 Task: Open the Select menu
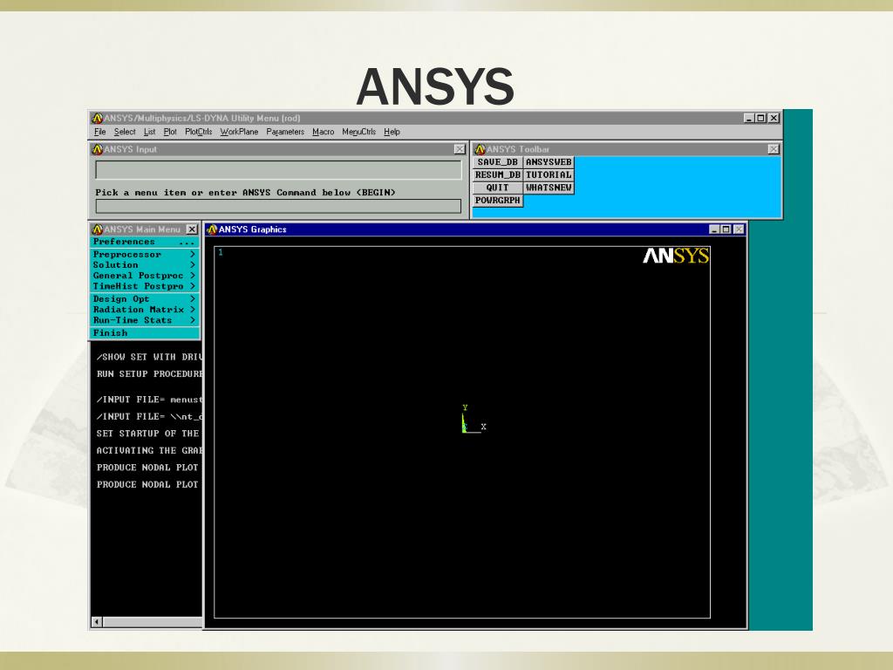pos(125,132)
